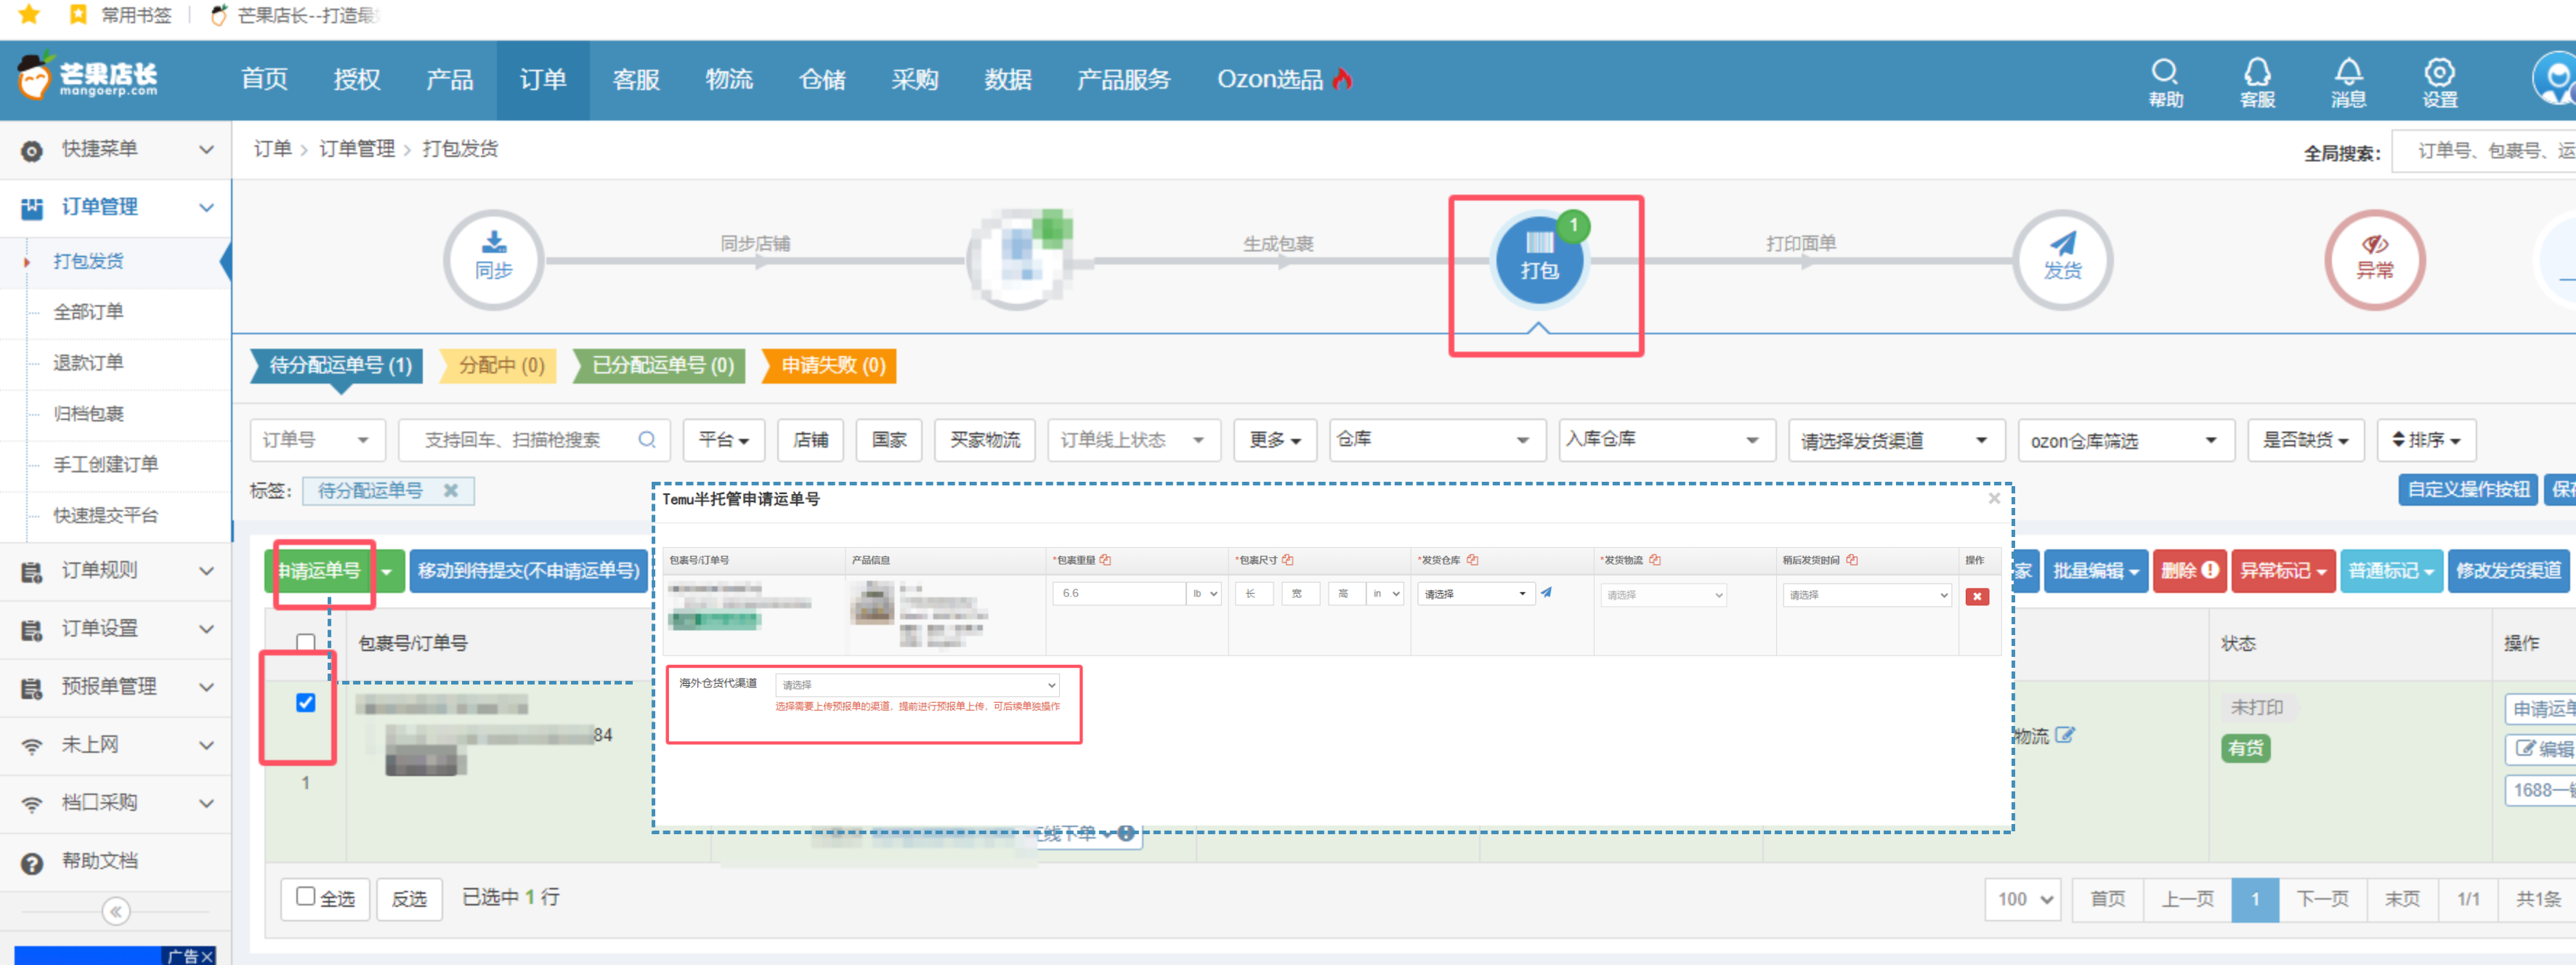Click the 反选 button
The width and height of the screenshot is (2576, 965).
[x=409, y=899]
